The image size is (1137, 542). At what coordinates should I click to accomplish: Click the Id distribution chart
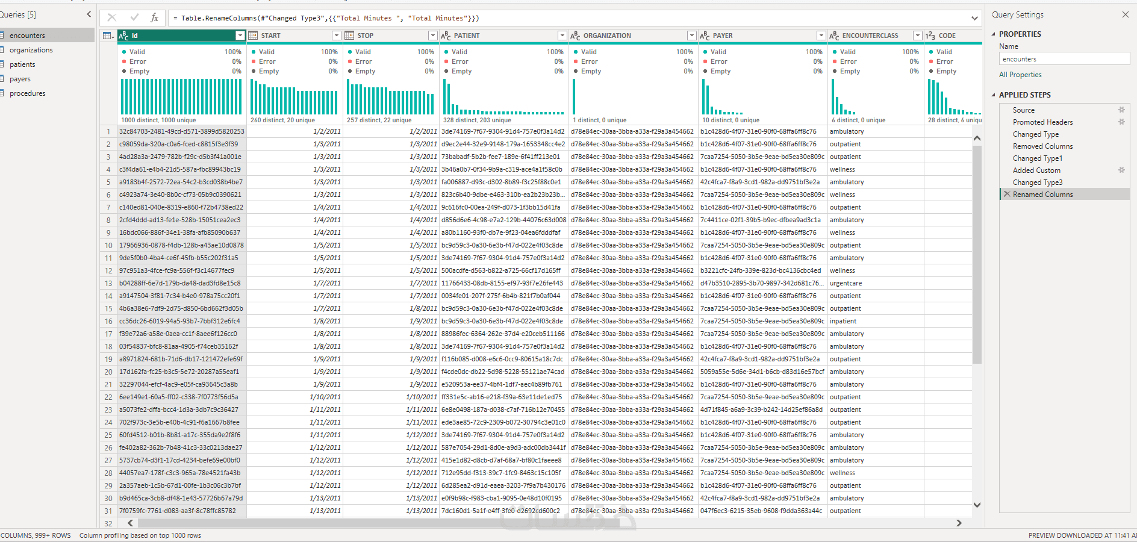pyautogui.click(x=181, y=96)
